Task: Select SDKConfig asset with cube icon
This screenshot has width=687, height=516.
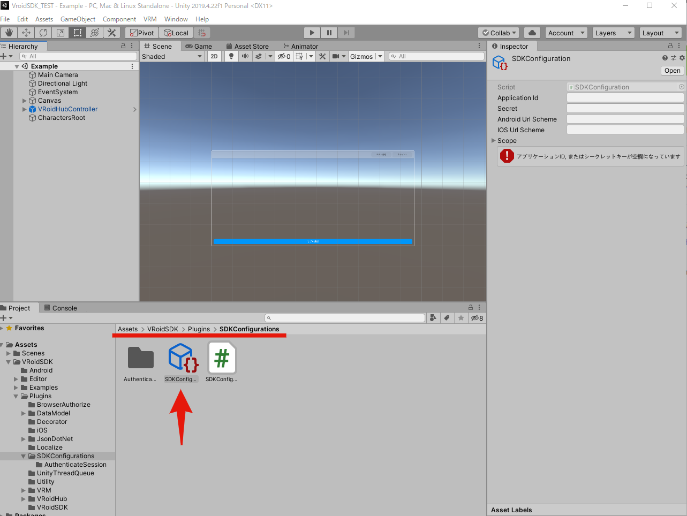Action: coord(181,362)
